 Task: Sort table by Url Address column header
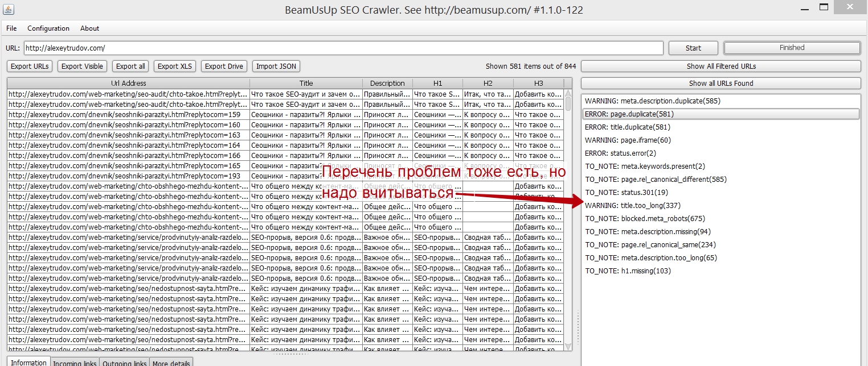129,84
